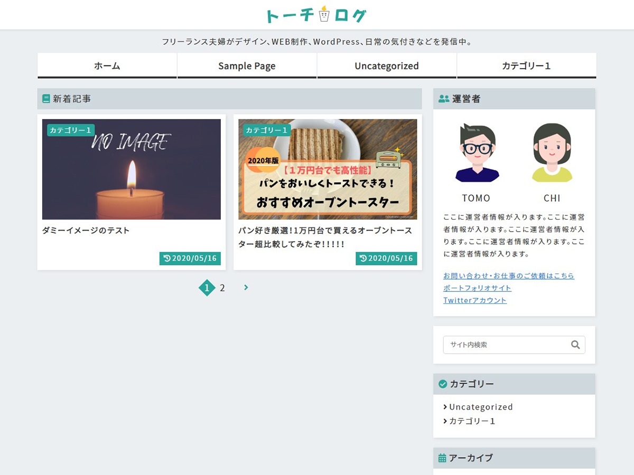Image resolution: width=634 pixels, height=475 pixels.
Task: Click the search magnifier icon
Action: tap(575, 345)
